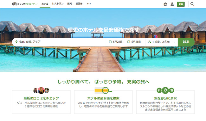
Task: Select the ホテル tab
Action: [45, 4]
